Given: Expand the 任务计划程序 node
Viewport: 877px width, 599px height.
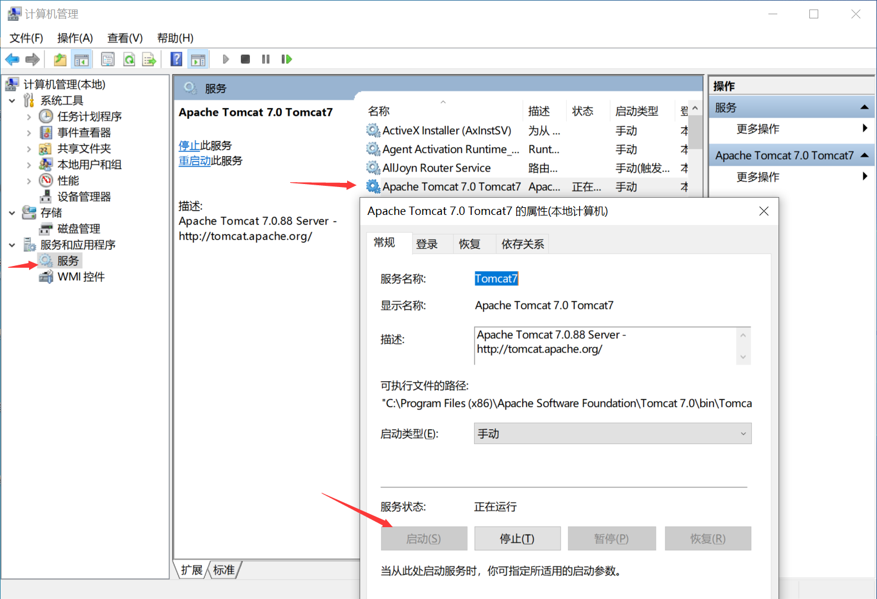Looking at the screenshot, I should [x=29, y=117].
